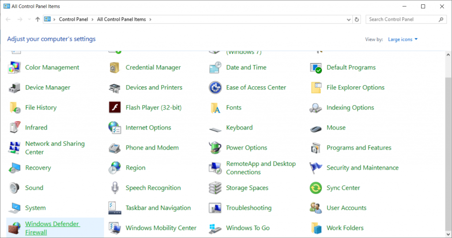Click the Back navigation arrow

[8, 19]
